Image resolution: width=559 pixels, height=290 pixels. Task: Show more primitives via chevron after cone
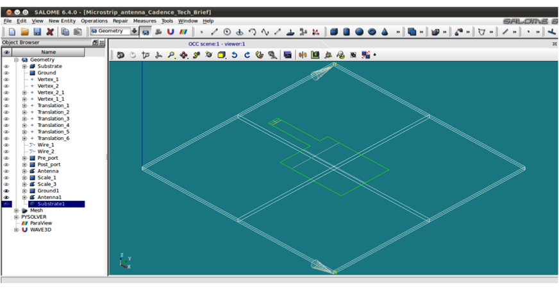[398, 32]
